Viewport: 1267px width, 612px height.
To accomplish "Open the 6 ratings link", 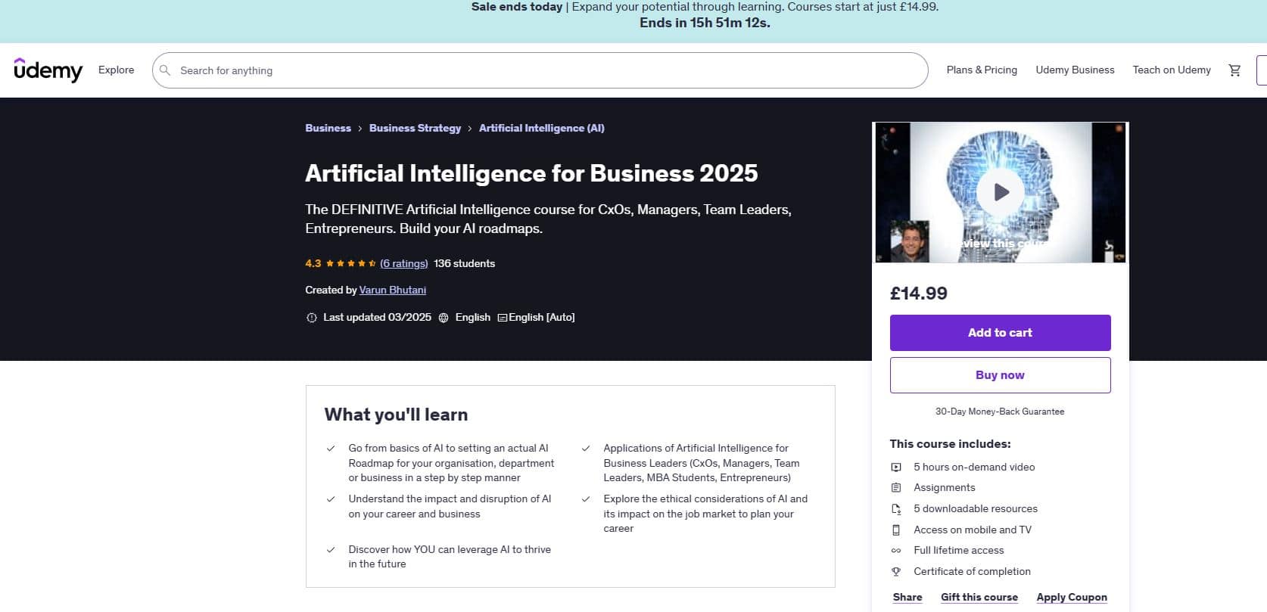I will pyautogui.click(x=403, y=264).
